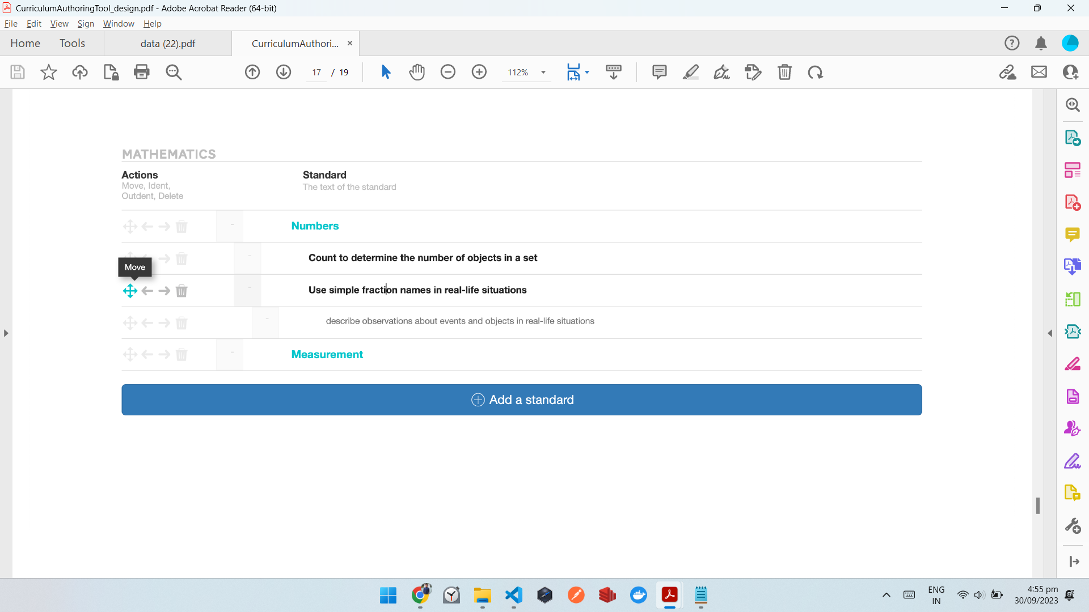Open the notifications bell
The height and width of the screenshot is (612, 1089).
(1041, 43)
